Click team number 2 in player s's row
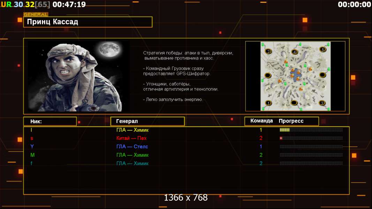Viewport: 372px width, 209px height. [261, 138]
